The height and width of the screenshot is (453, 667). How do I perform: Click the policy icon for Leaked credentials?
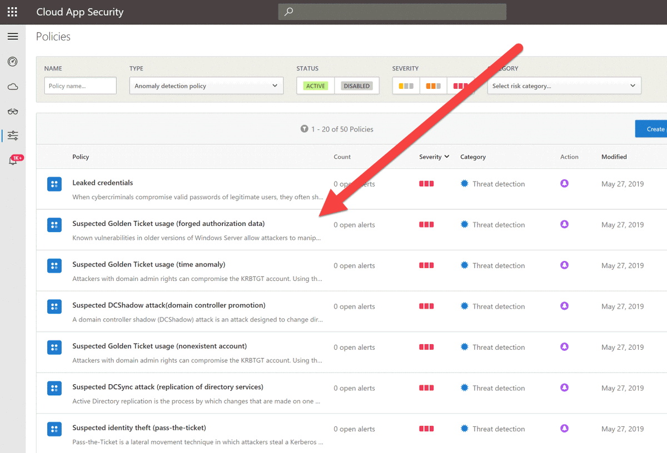tap(54, 184)
